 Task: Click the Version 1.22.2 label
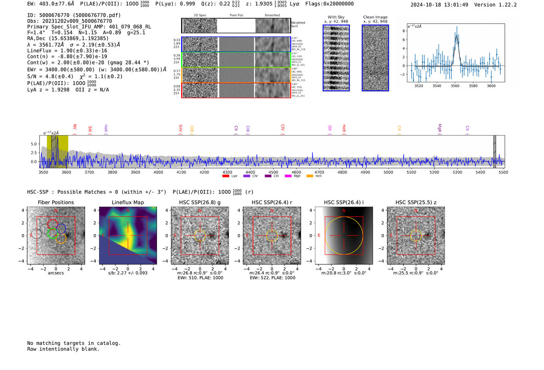(495, 5)
